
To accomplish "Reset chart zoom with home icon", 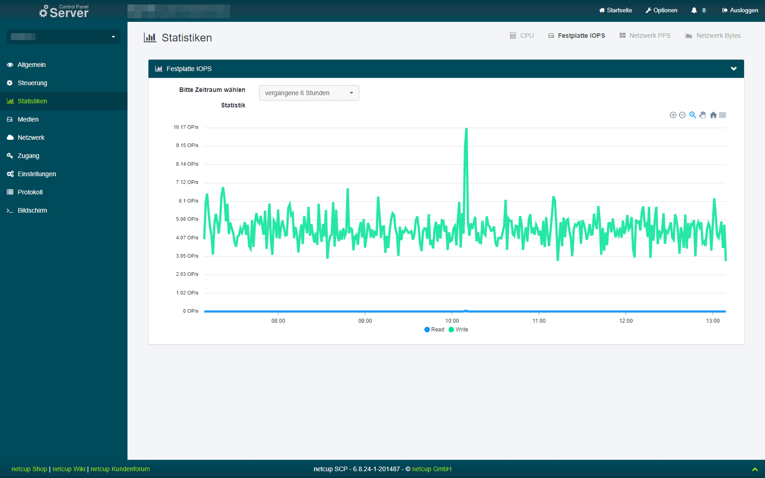I will 713,115.
